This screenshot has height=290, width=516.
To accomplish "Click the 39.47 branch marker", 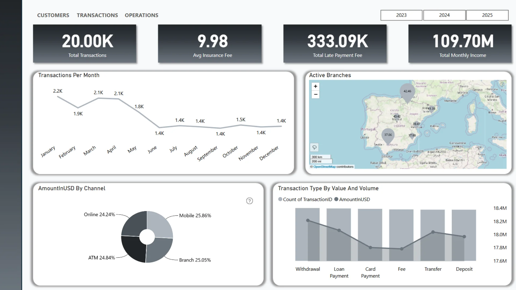I will pos(417,124).
